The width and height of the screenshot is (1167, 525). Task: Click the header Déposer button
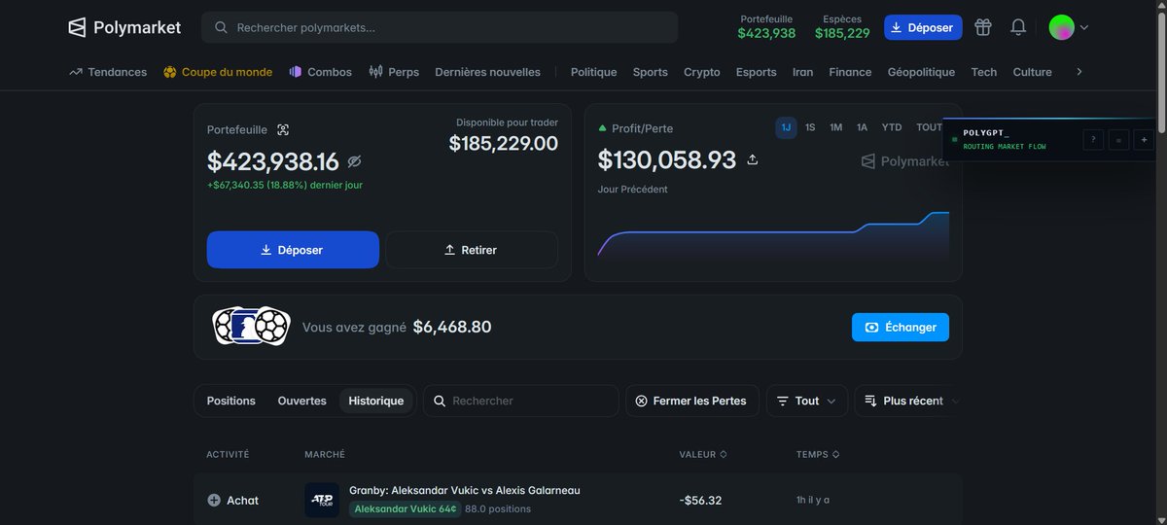923,27
